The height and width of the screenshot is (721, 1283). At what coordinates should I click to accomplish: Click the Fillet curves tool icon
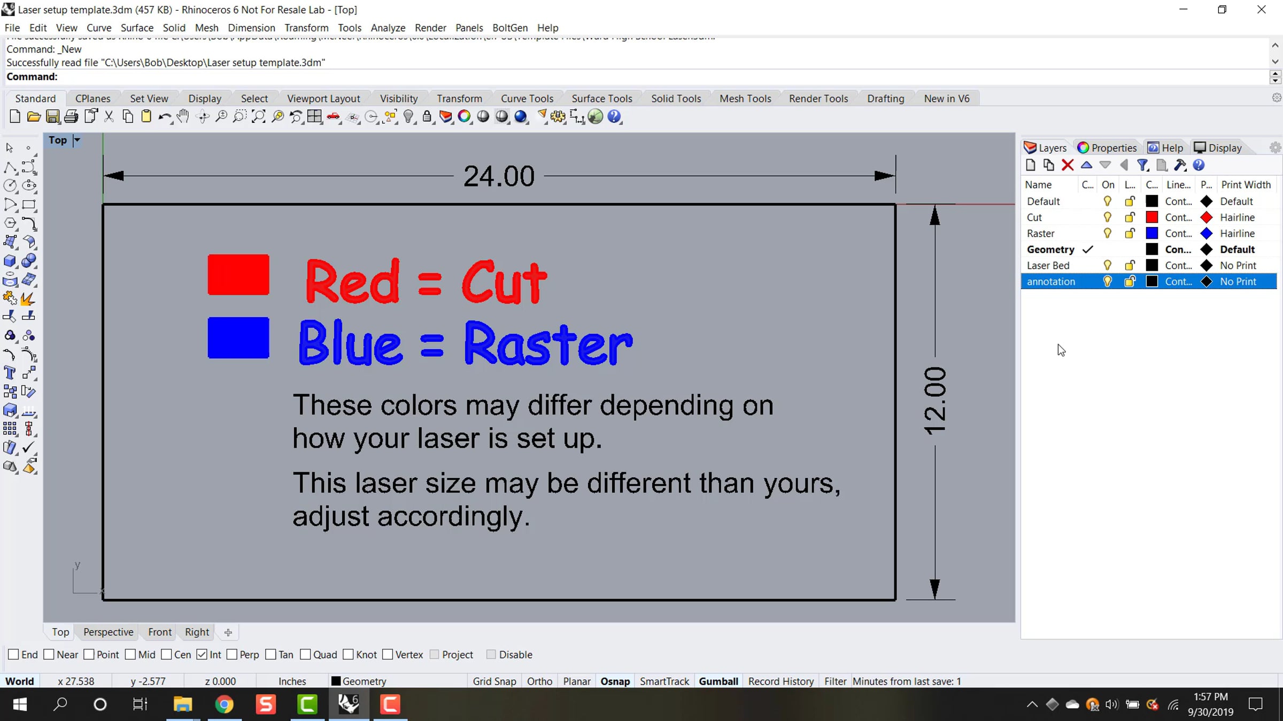tap(29, 223)
